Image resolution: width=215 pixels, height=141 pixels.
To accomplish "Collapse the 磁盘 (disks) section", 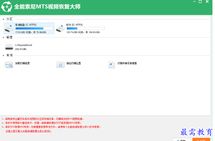I will (3, 37).
